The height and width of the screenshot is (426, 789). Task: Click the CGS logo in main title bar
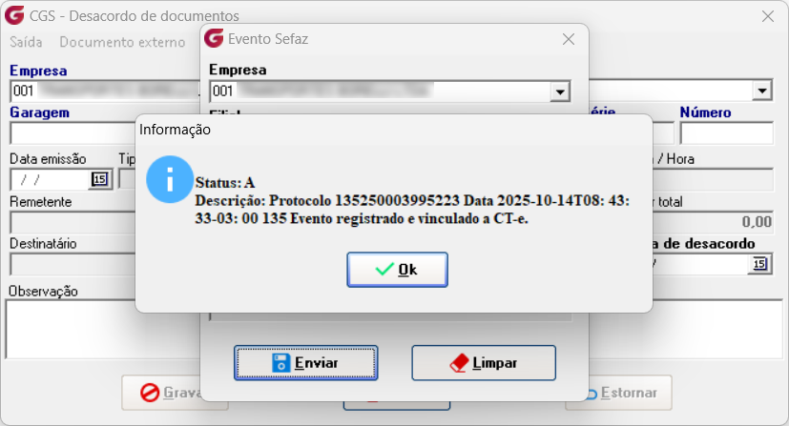point(14,15)
